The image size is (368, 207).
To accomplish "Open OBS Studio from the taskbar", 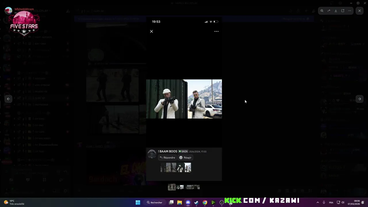I will [x=222, y=202].
